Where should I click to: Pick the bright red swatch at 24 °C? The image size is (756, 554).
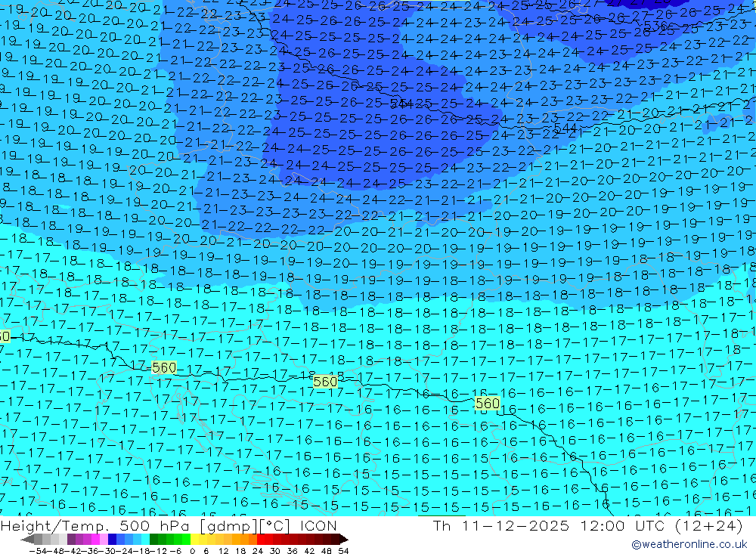(x=261, y=540)
